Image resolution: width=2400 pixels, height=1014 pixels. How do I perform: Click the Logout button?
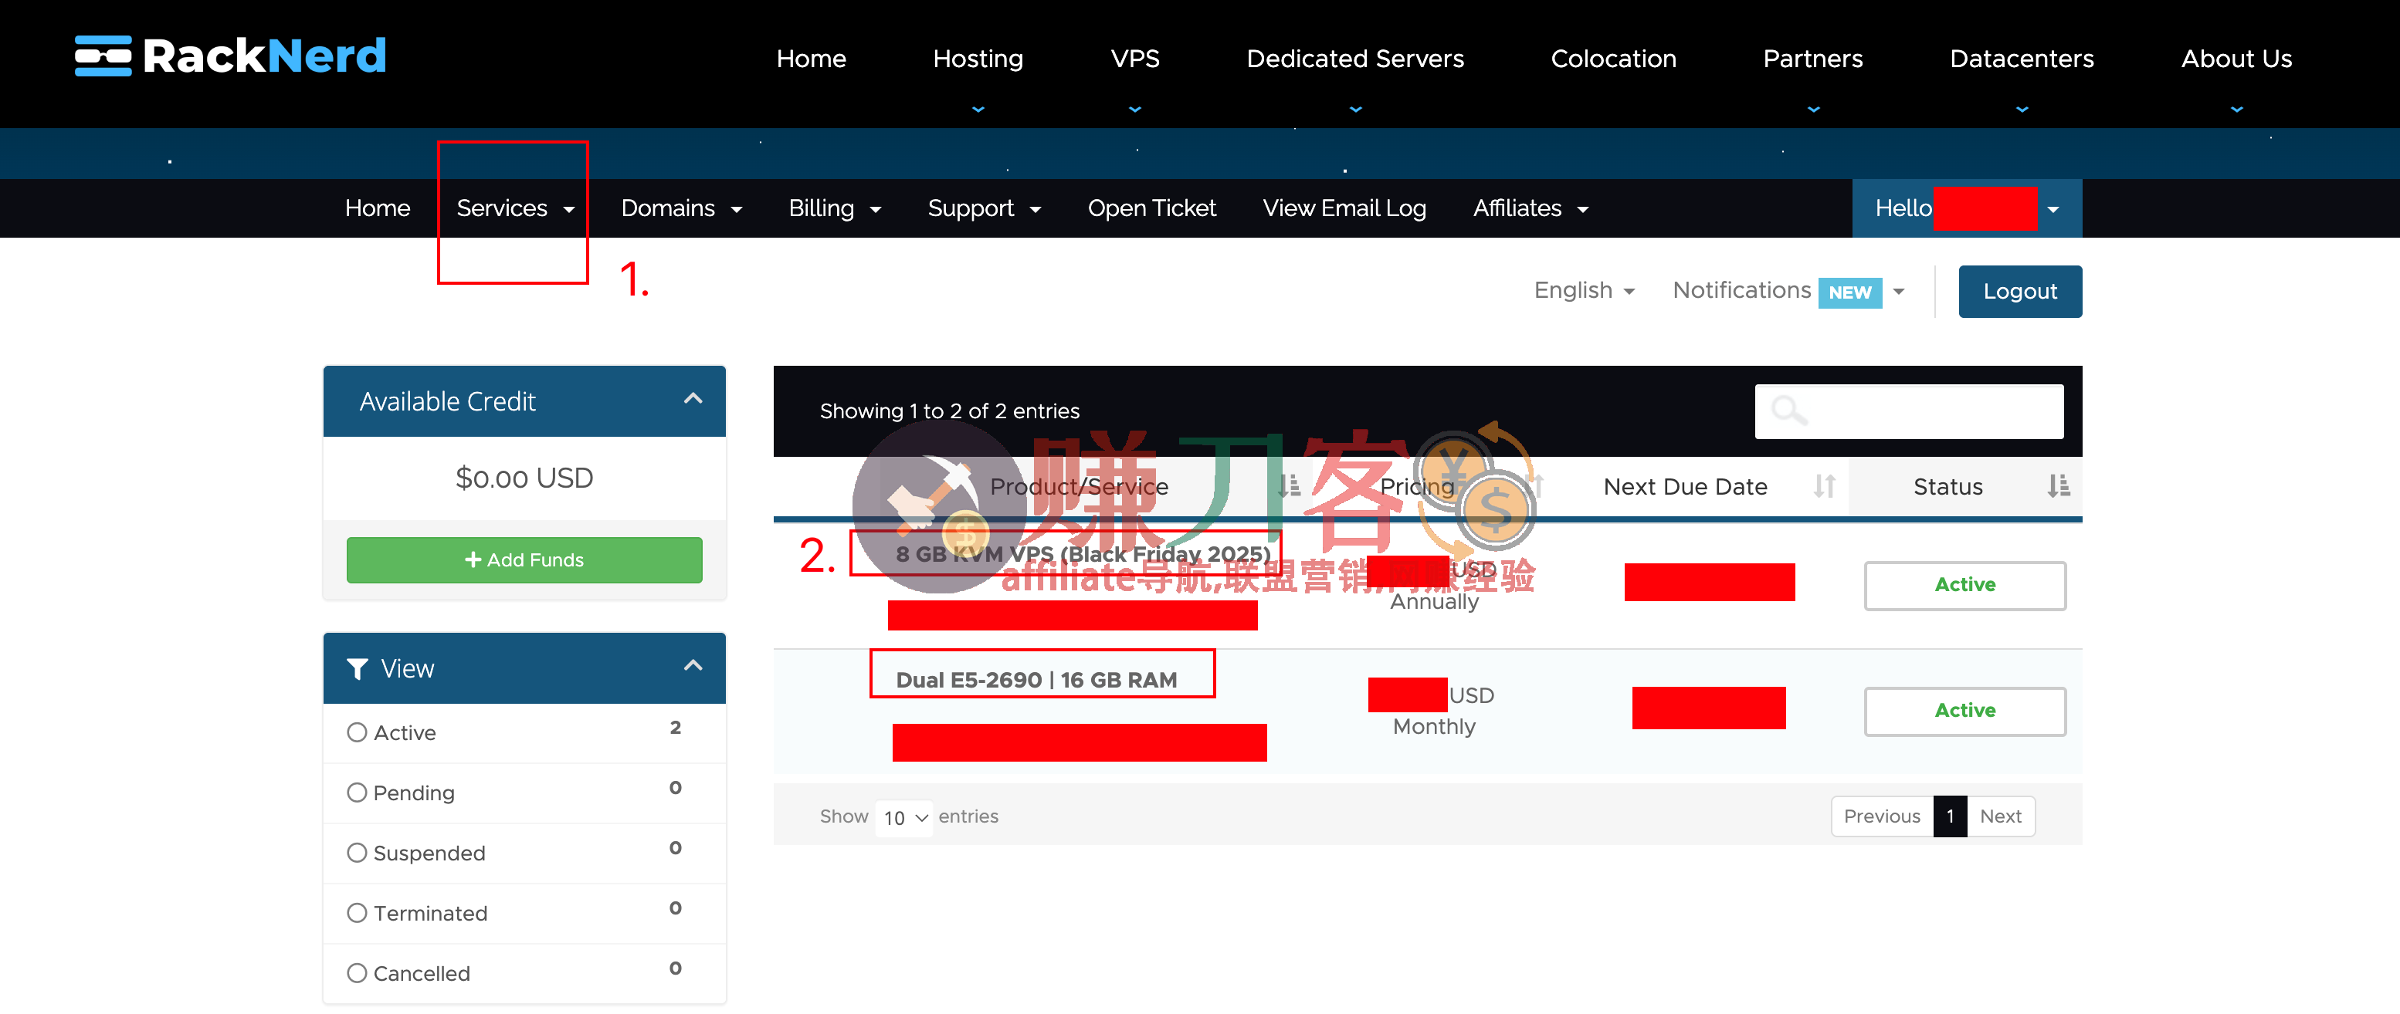click(2020, 292)
